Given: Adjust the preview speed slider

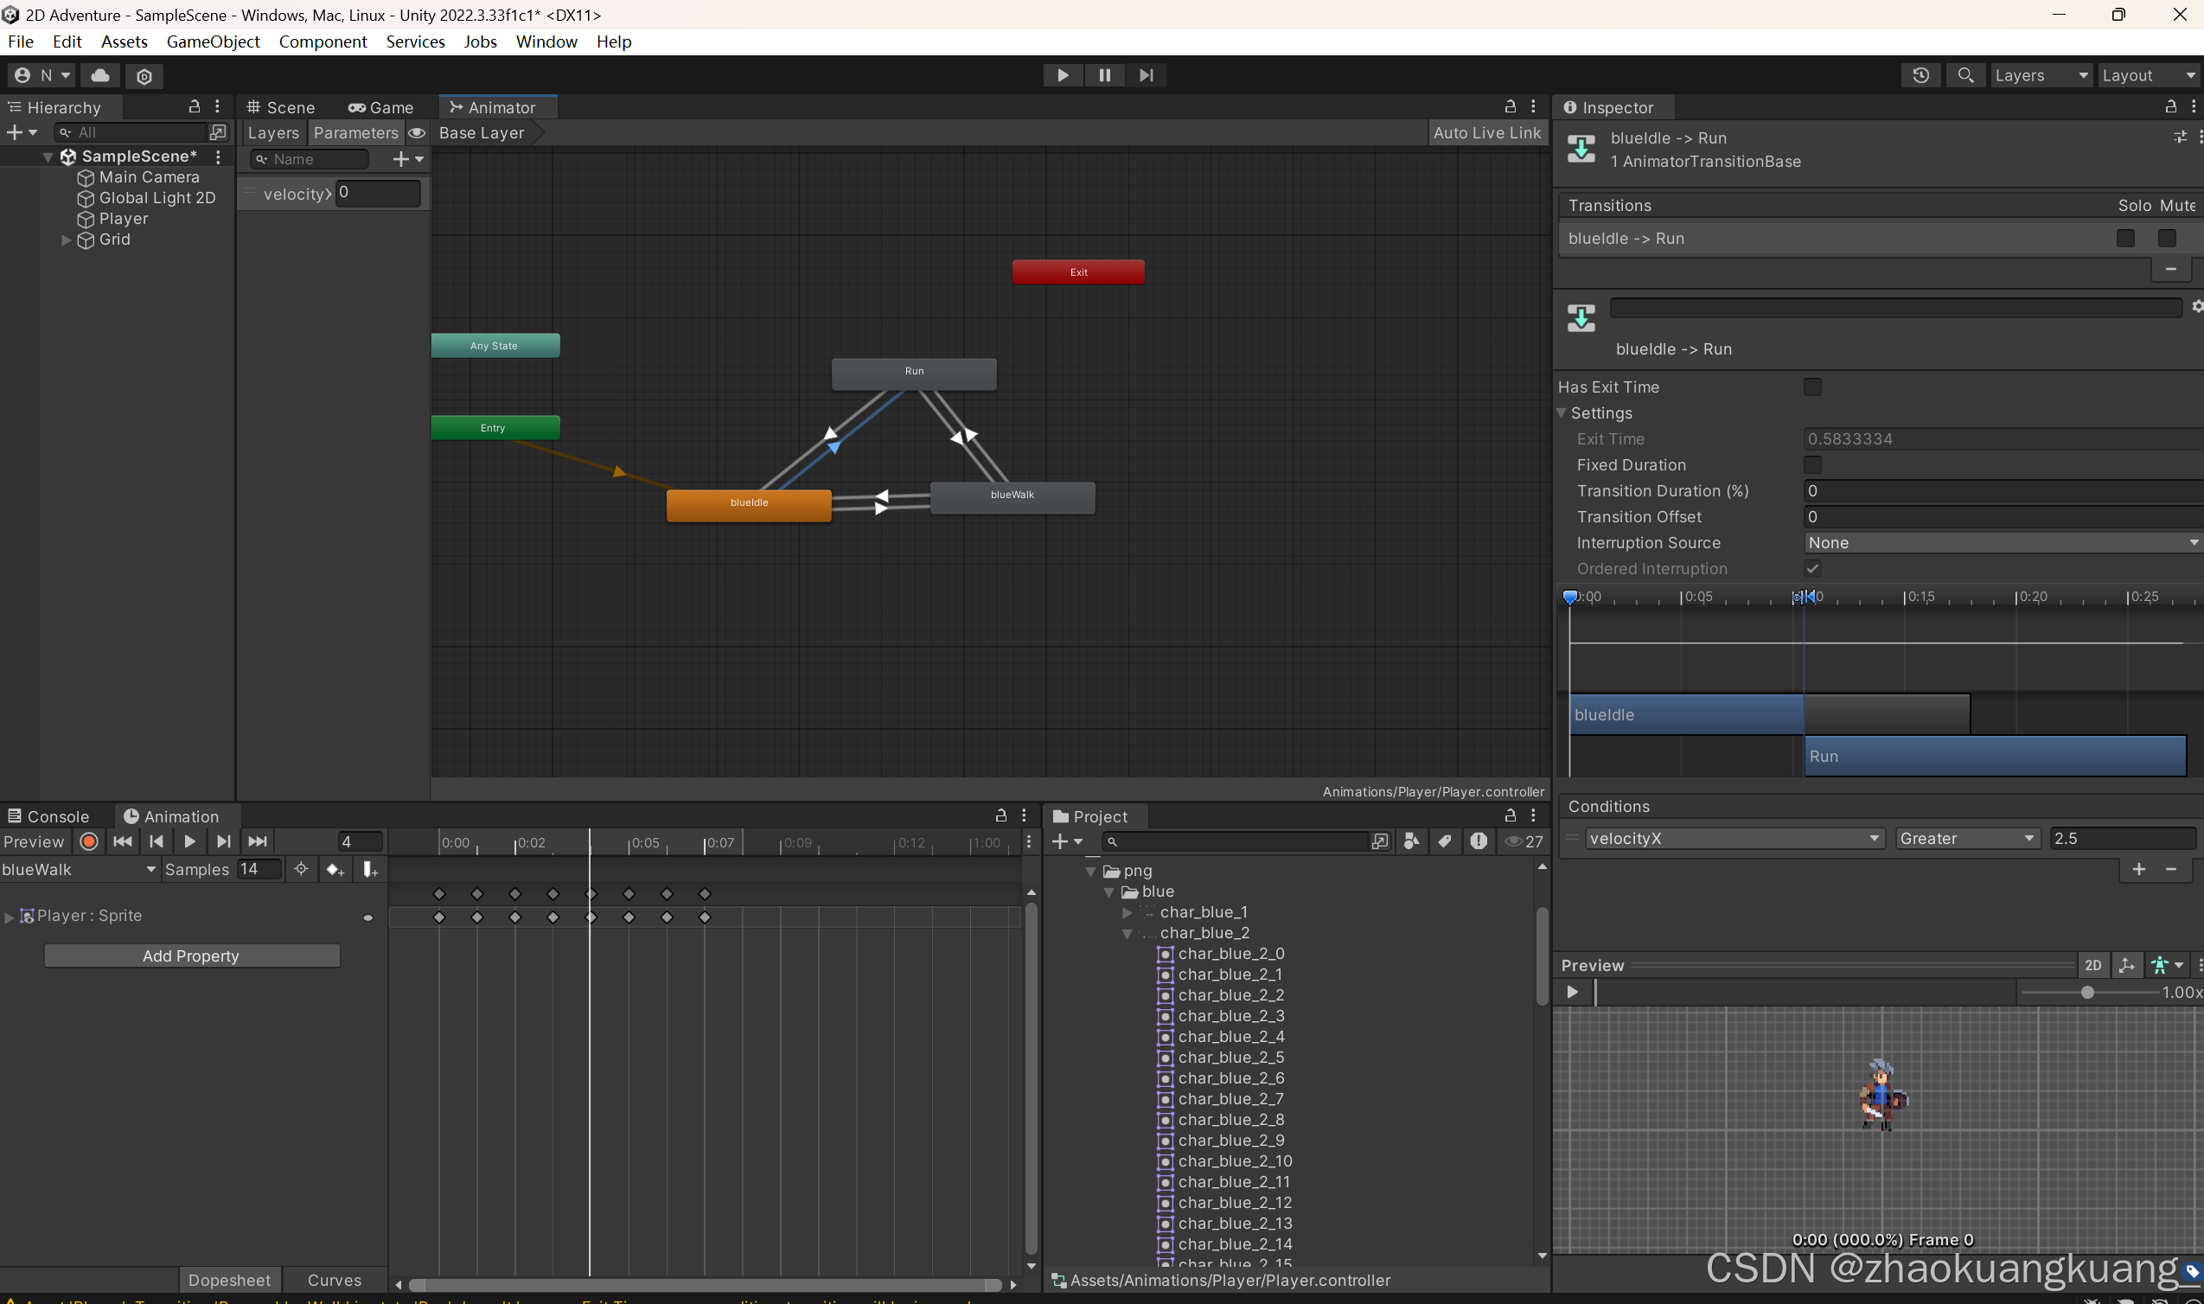Looking at the screenshot, I should tap(2086, 992).
